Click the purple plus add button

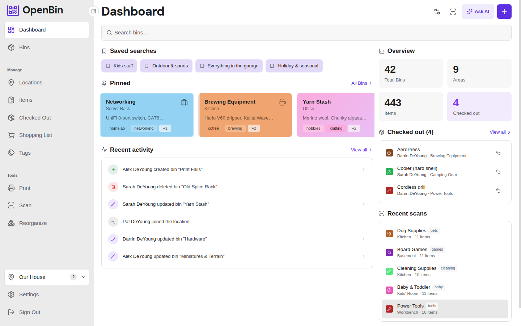coord(504,12)
